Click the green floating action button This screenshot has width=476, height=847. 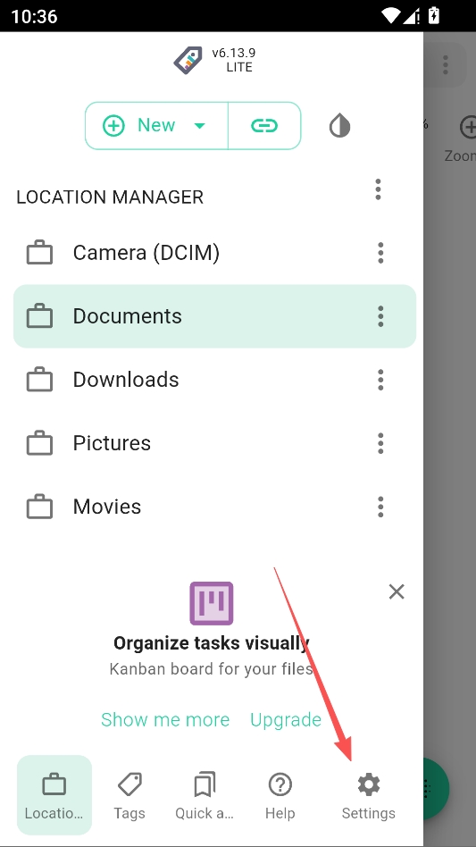pos(437,789)
